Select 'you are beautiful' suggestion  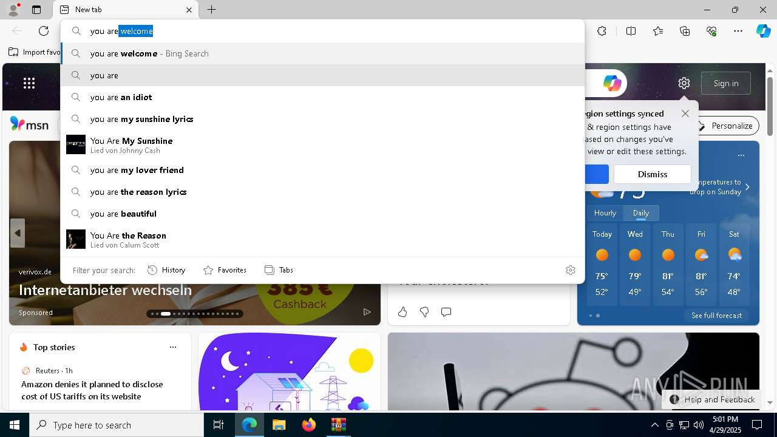pos(322,214)
